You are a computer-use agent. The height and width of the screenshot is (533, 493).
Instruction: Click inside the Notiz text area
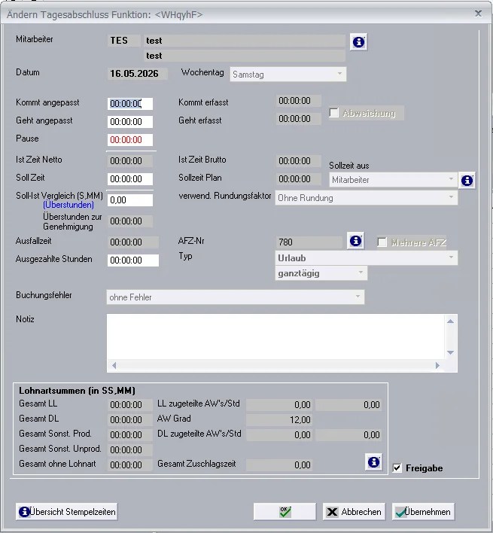275,337
